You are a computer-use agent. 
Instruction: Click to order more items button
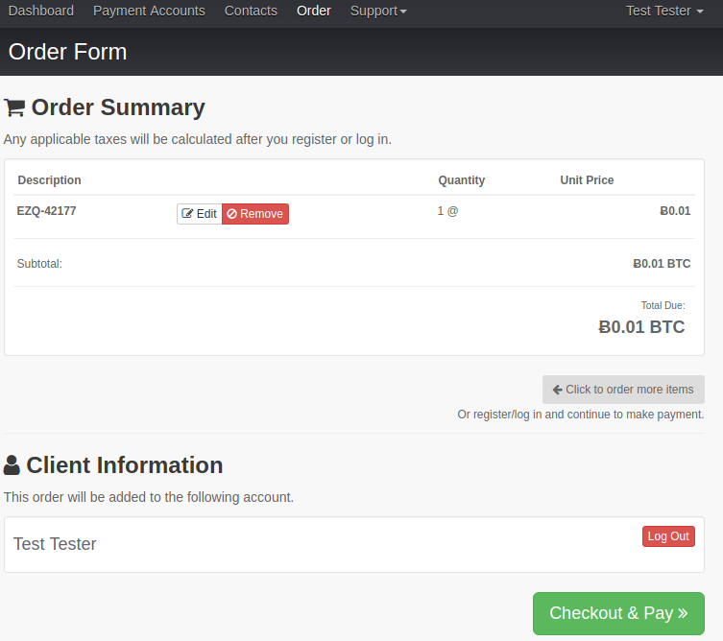[x=623, y=390]
